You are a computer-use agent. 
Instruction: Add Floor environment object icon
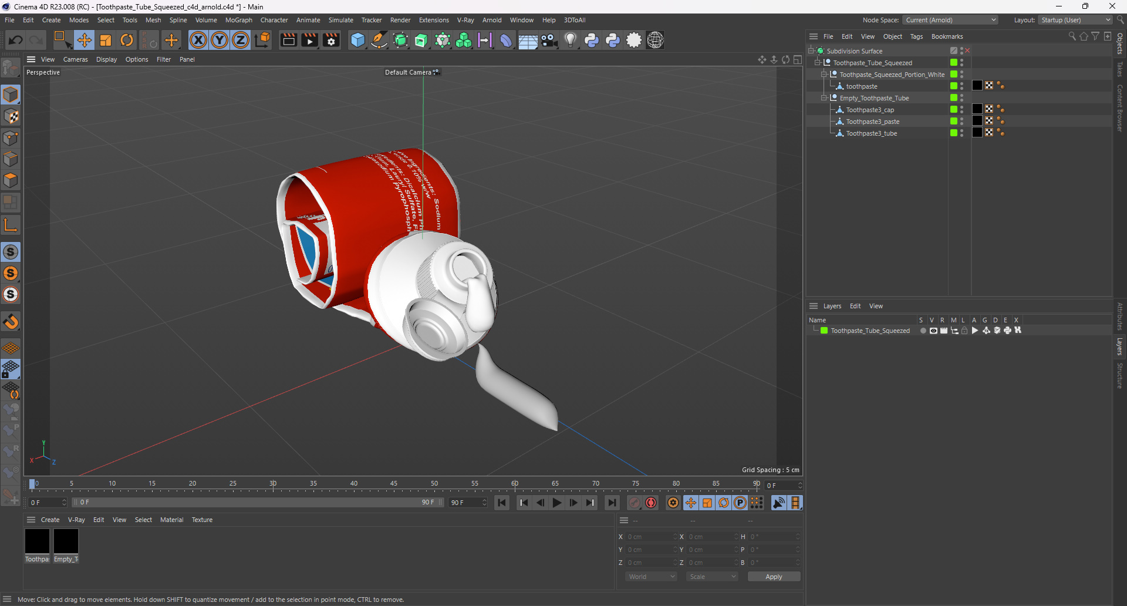pos(528,40)
